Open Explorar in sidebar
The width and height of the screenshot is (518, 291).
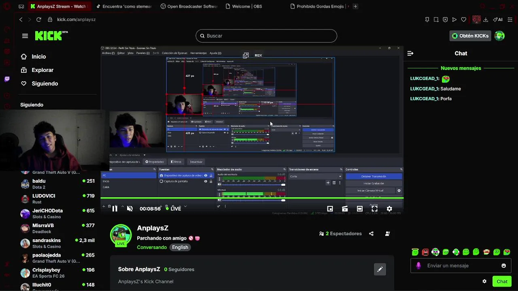click(42, 70)
